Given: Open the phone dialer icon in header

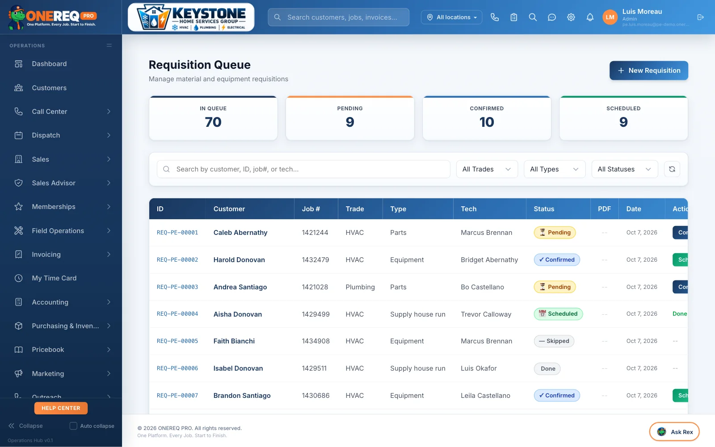Looking at the screenshot, I should point(495,17).
